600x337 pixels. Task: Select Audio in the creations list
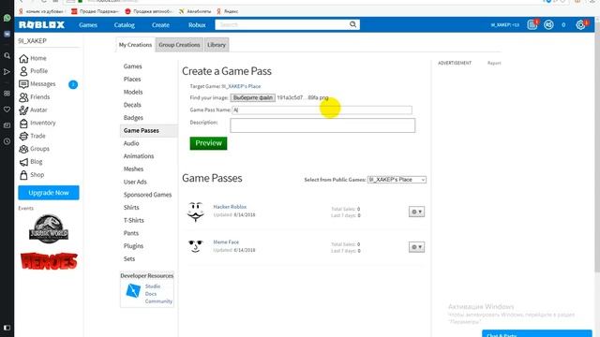click(x=131, y=143)
